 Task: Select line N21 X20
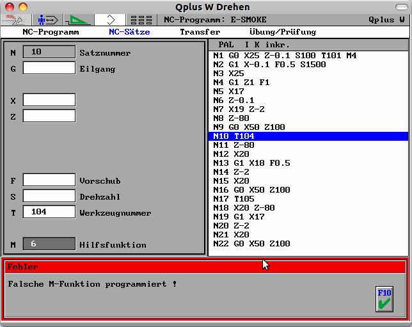pos(308,234)
